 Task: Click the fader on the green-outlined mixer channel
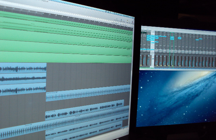172,61
